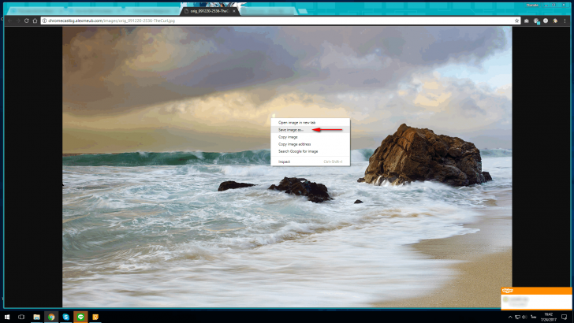Viewport: 574px width, 323px height.
Task: Open Task View on the taskbar
Action: (21, 317)
